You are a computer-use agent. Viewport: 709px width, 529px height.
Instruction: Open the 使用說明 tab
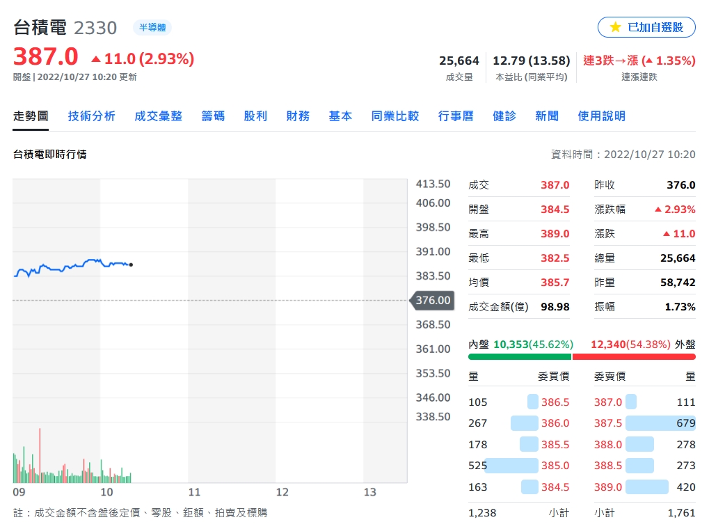[601, 116]
